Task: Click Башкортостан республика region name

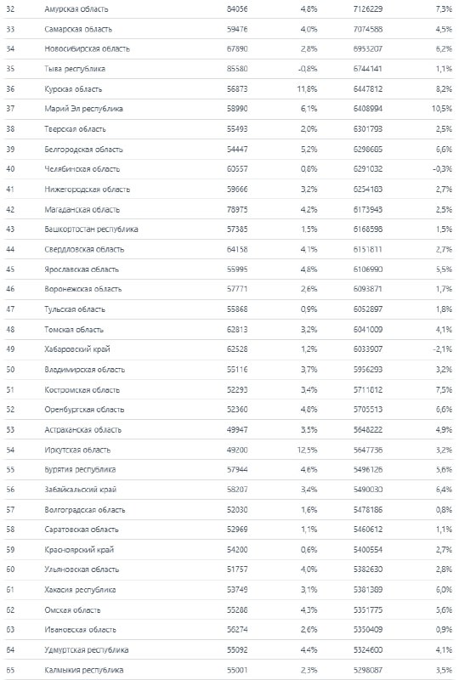Action: click(91, 229)
